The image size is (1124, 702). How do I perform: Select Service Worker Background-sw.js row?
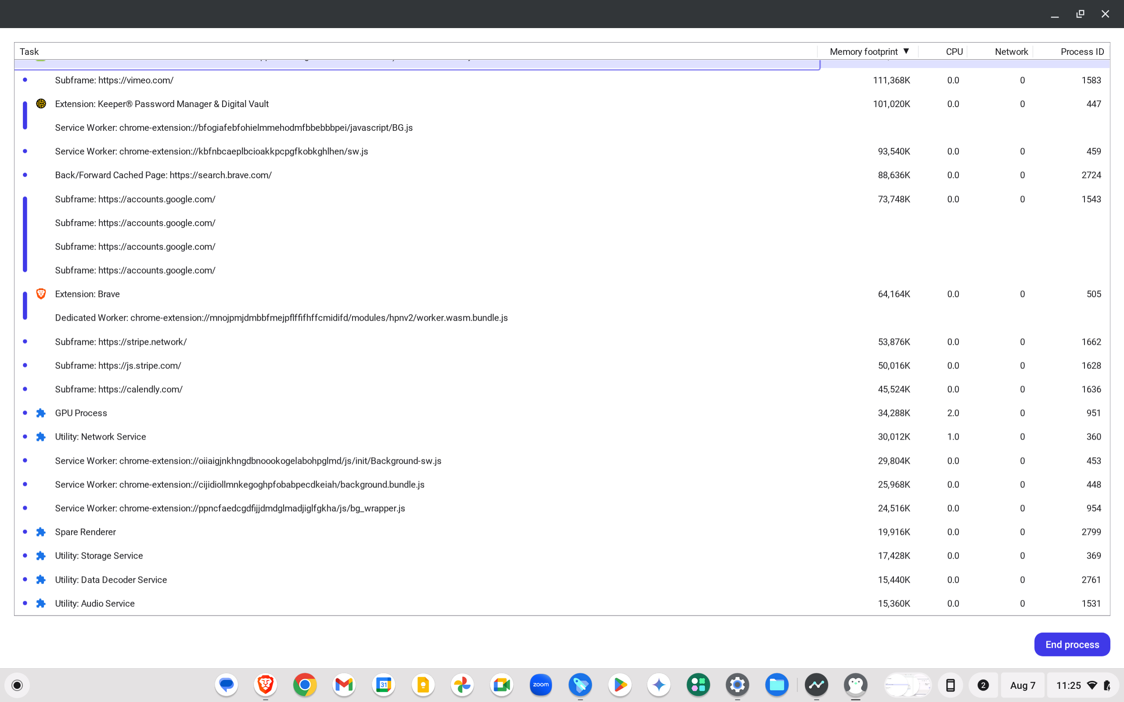click(x=562, y=461)
